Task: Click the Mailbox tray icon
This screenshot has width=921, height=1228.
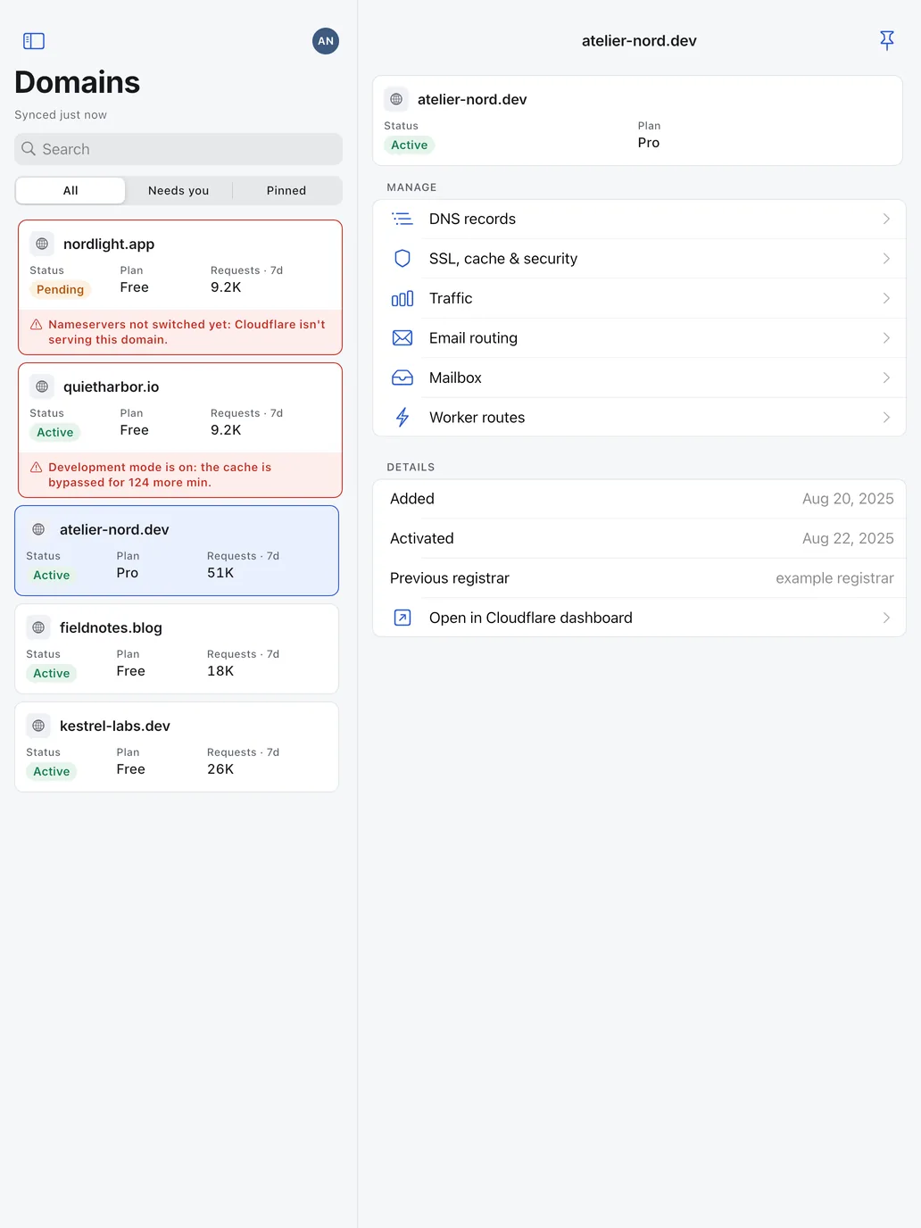Action: [x=402, y=378]
